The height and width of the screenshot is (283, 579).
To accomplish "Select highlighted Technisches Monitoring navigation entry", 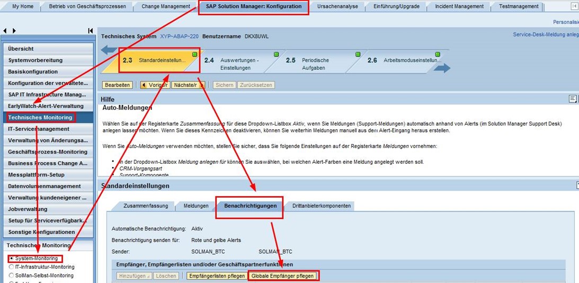I will click(48, 118).
